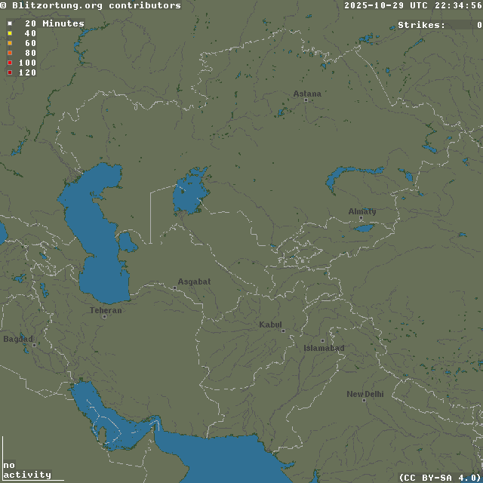Click the Islamabad city marker dot
Screen dimensions: 483x483
pos(322,341)
